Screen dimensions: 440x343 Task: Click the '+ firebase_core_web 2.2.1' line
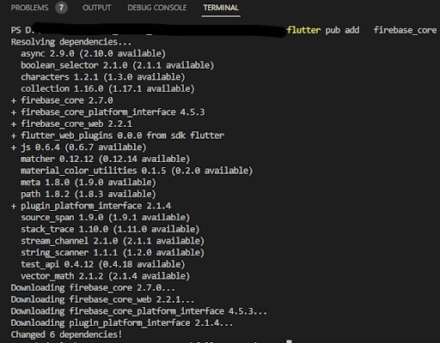[x=71, y=123]
